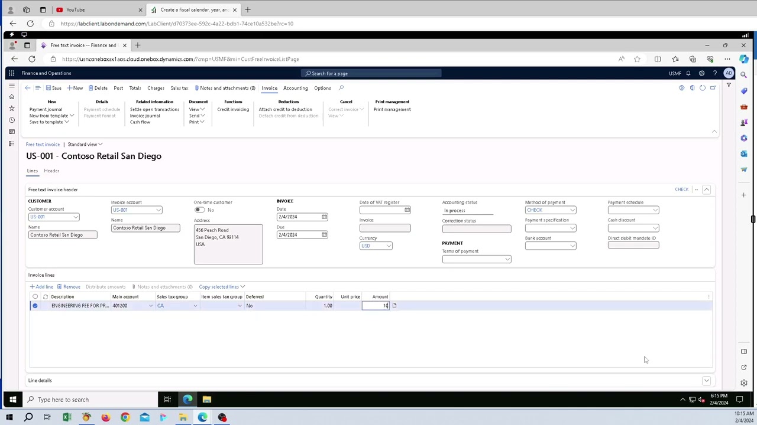Open the filter funnel icon at right
Viewport: 757px width, 425px height.
click(729, 86)
